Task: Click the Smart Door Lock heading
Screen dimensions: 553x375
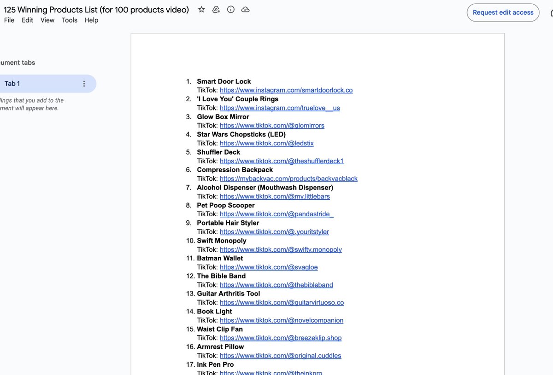Action: 224,81
